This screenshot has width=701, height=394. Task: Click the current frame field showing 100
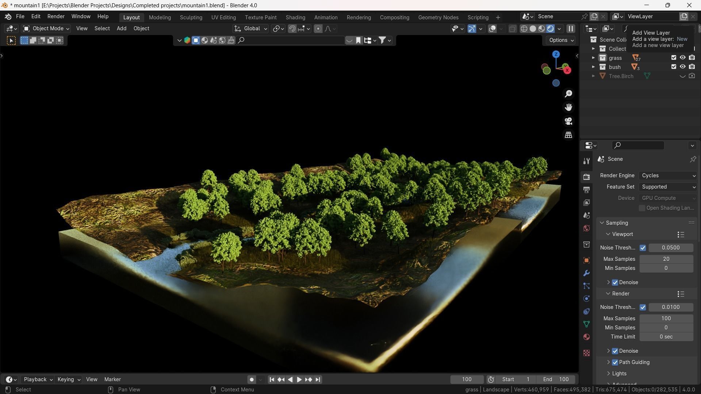tap(467, 379)
